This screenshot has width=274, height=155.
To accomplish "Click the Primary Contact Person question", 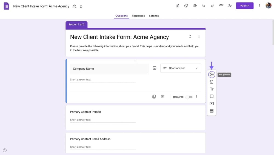I will point(85,112).
